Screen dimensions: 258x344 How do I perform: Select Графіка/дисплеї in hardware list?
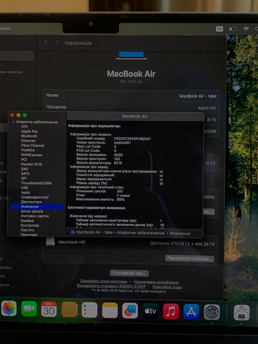point(35,197)
